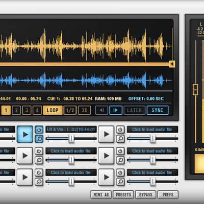The height and width of the screenshot is (204, 204).
Task: Click power icon of top-right track slot
Action: coord(120,130)
